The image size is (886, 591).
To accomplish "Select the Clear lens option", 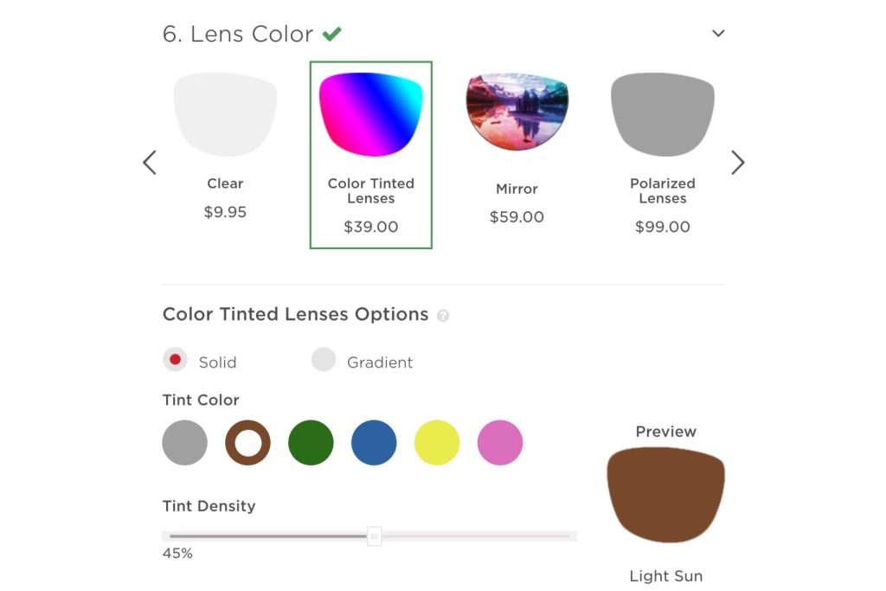I will pos(225,112).
